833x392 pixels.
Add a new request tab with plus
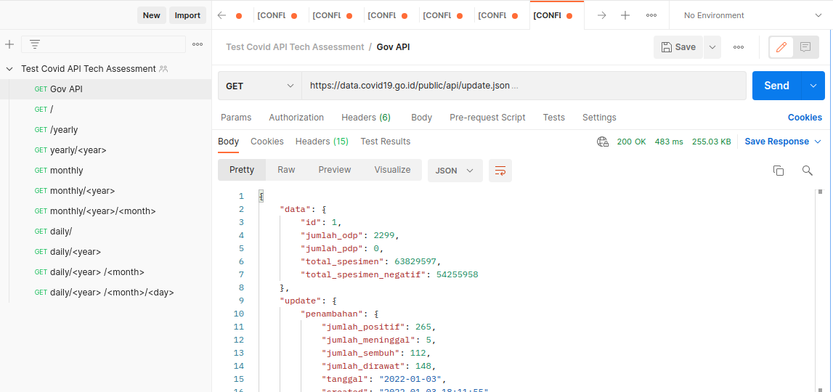pos(625,15)
